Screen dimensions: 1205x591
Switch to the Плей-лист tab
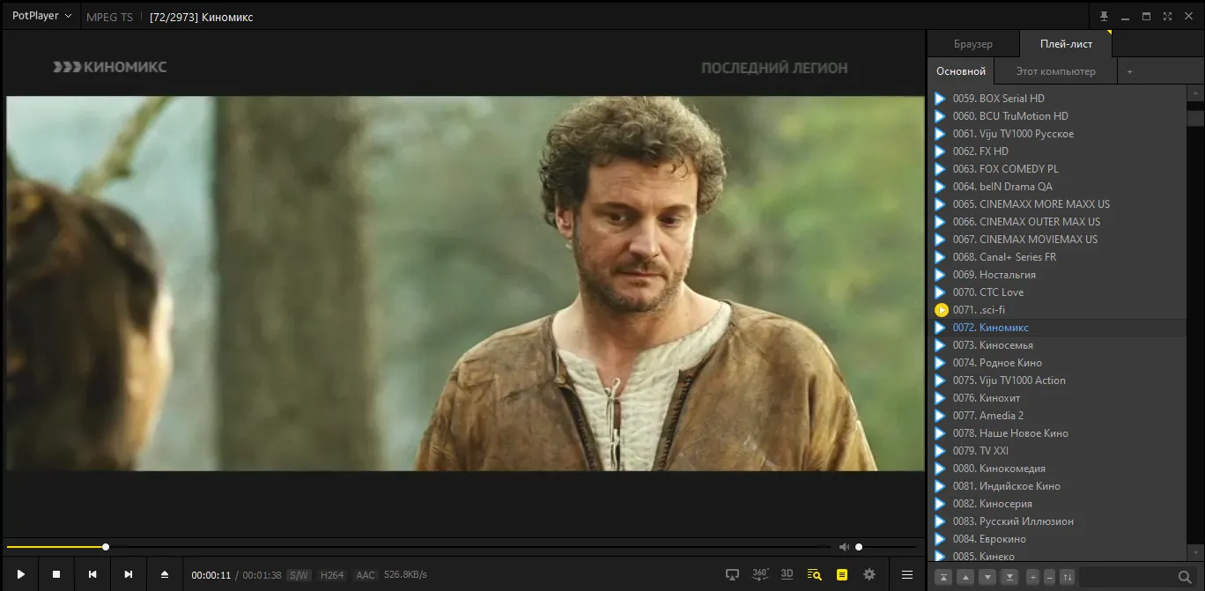tap(1066, 44)
